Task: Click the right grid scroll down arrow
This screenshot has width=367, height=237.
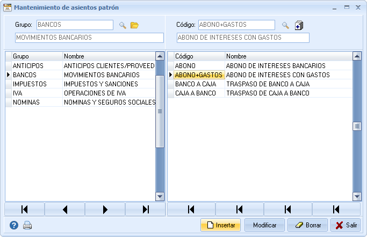Action: (x=357, y=196)
